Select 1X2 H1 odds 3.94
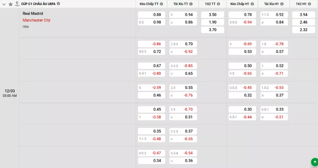 click(303, 15)
